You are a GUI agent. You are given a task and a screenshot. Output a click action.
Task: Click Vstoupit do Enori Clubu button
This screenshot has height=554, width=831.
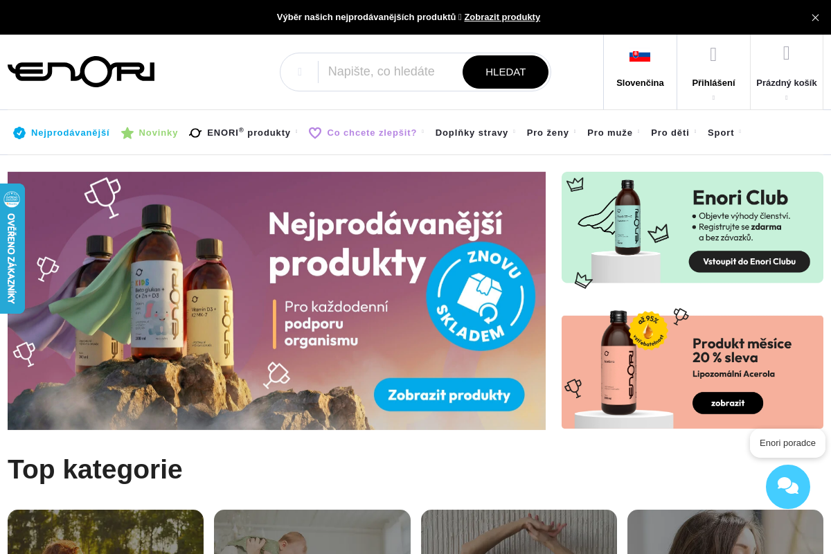(749, 262)
